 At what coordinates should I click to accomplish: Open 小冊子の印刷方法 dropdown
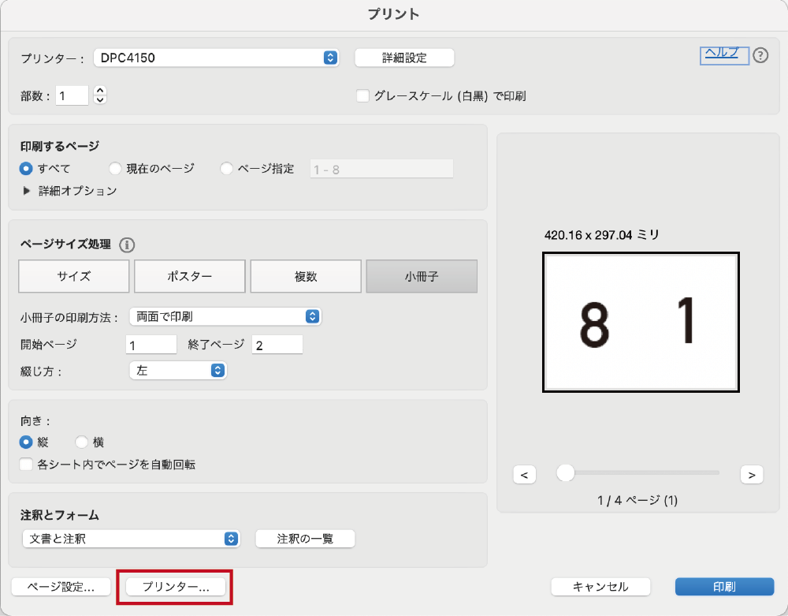[x=225, y=316]
